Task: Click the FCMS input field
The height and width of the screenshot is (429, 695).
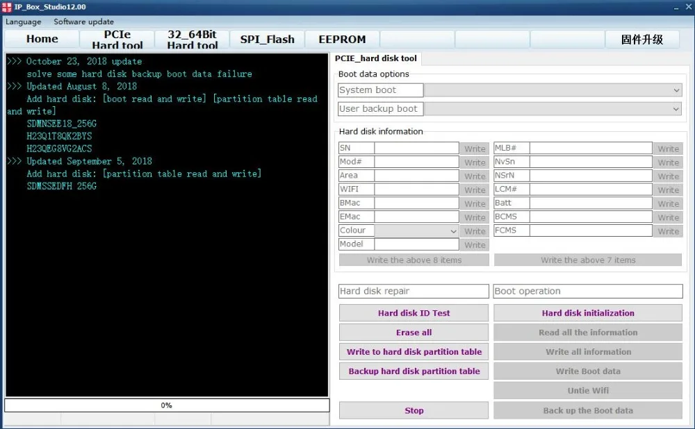Action: pyautogui.click(x=591, y=230)
